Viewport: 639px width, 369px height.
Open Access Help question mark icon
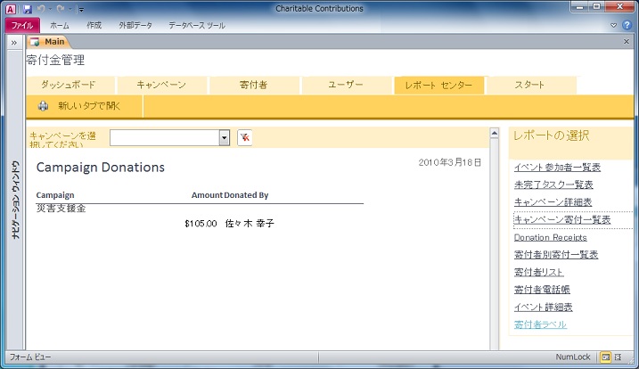pos(627,25)
